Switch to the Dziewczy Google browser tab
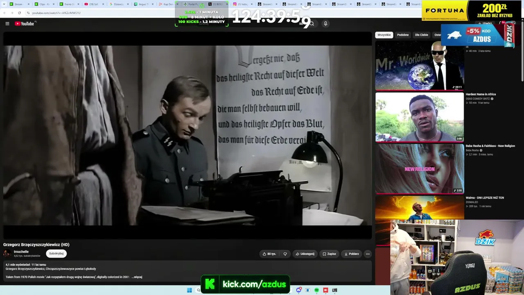The width and height of the screenshot is (524, 295). pos(119,4)
